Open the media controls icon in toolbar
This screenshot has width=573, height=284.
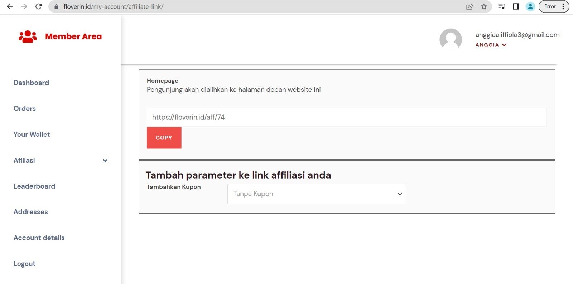click(x=501, y=6)
